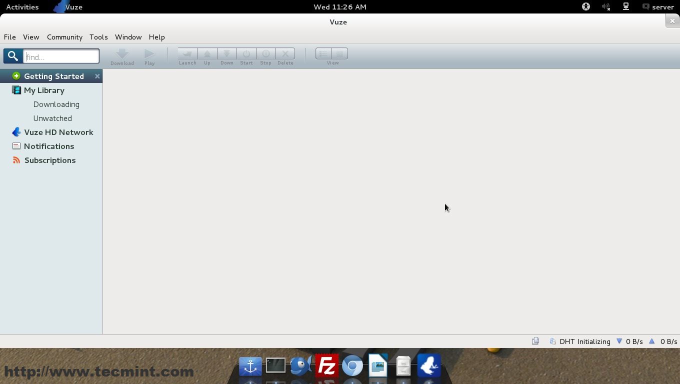Screen dimensions: 680x384
Task: Close the Vuze window
Action: (672, 21)
